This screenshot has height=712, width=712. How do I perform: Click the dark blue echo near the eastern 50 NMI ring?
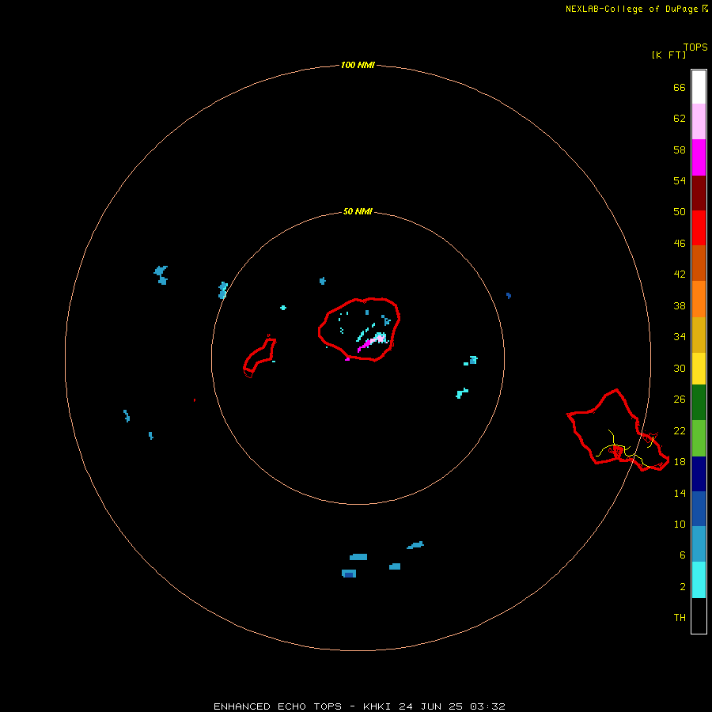[509, 296]
